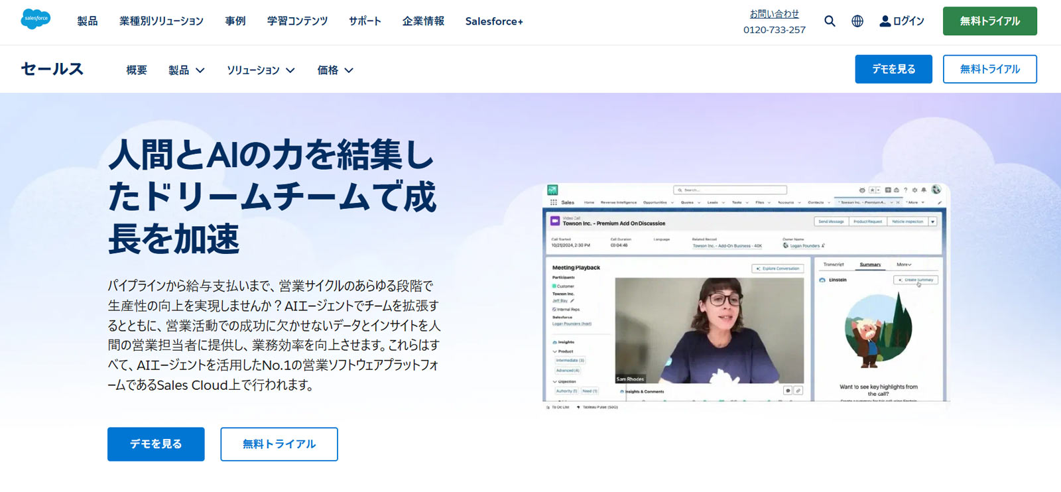
Task: Click the Advanced (4) insight tag
Action: tap(568, 370)
